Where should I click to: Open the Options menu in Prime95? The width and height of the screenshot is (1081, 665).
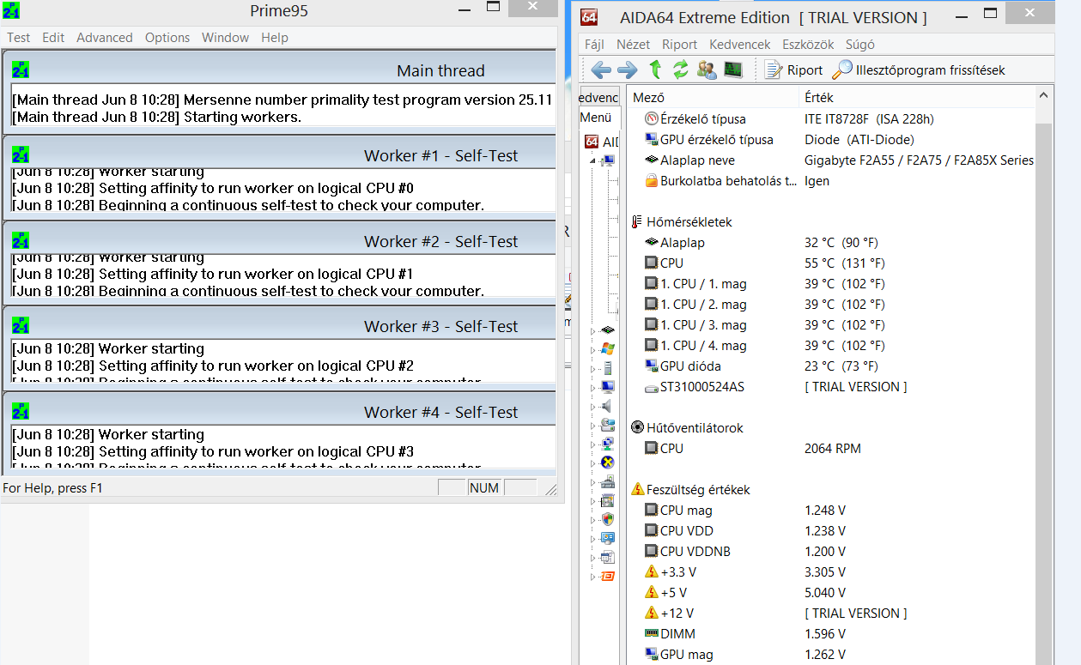click(167, 38)
